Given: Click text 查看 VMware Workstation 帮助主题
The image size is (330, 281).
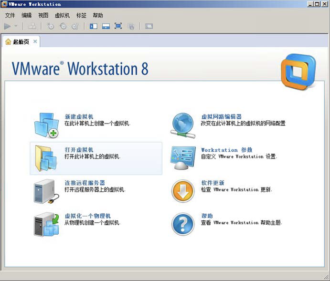Looking at the screenshot, I should [241, 223].
